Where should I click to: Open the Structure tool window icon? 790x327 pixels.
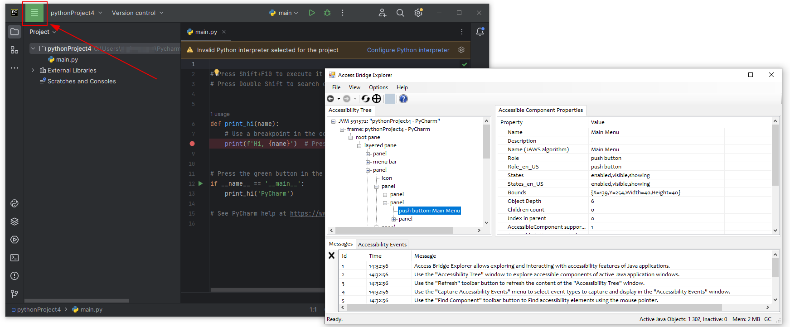pos(15,50)
